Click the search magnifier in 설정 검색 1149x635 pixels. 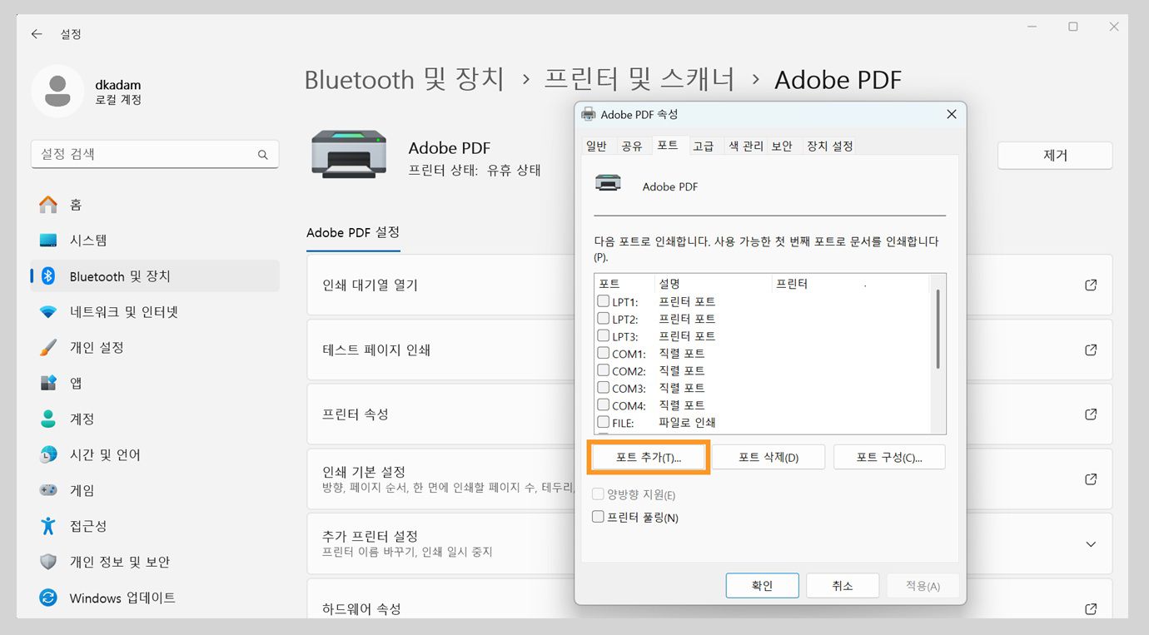262,154
